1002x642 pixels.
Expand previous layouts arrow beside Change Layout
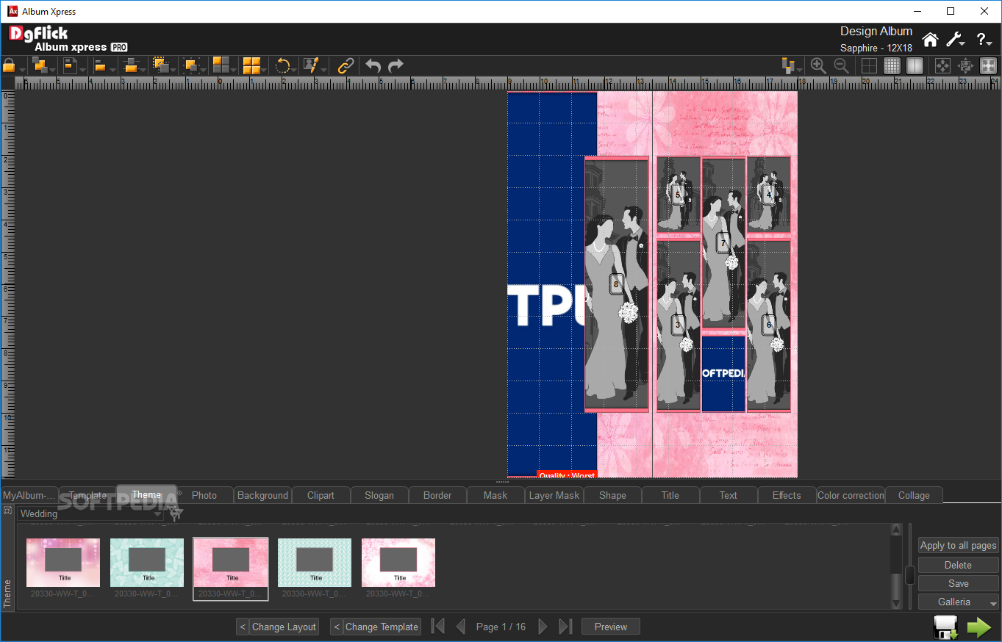pos(243,627)
